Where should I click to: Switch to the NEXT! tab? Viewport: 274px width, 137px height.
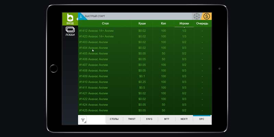point(184,119)
